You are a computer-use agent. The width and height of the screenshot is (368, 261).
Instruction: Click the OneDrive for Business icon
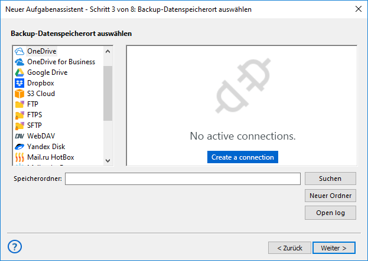[x=19, y=62]
